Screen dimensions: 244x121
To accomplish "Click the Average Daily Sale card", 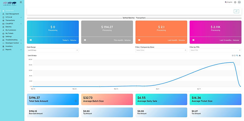I will tap(161, 99).
